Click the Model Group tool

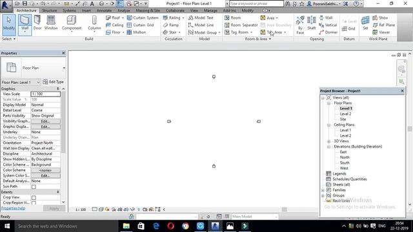[x=204, y=32]
